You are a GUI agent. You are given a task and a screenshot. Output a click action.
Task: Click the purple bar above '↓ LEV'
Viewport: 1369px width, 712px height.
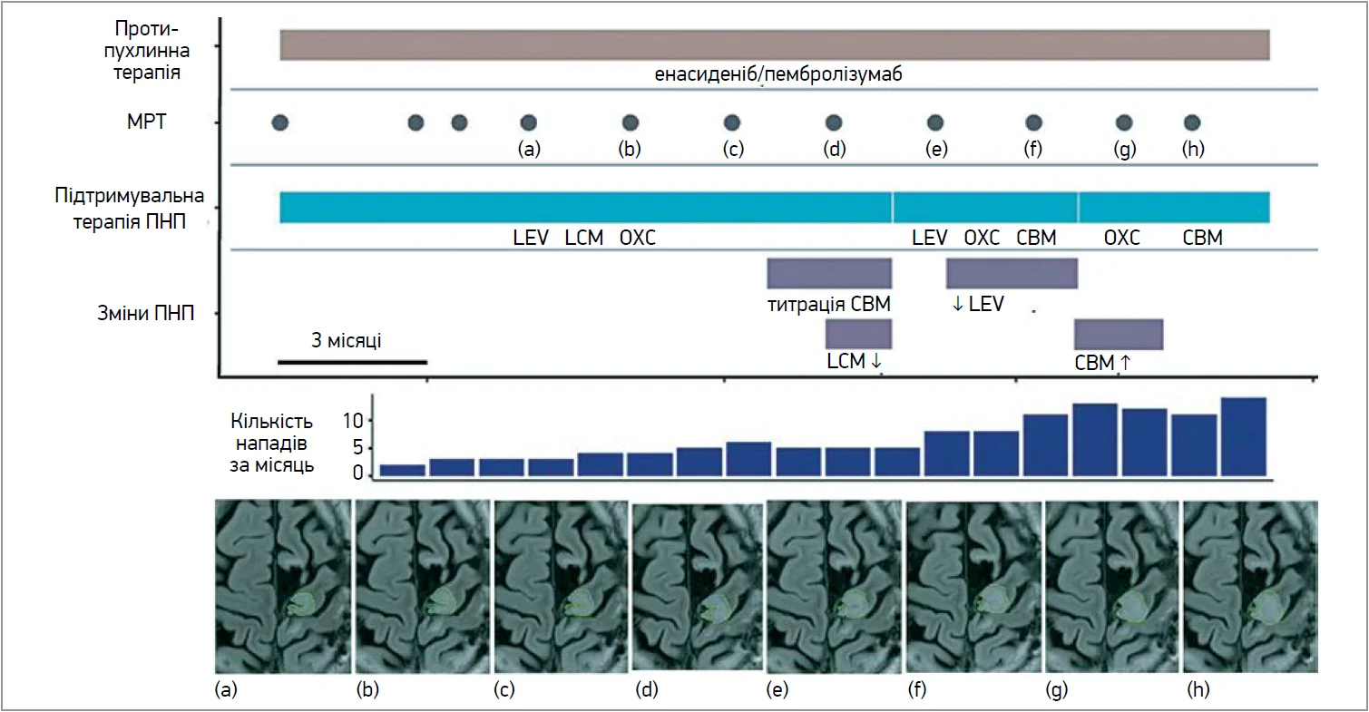(x=1012, y=274)
